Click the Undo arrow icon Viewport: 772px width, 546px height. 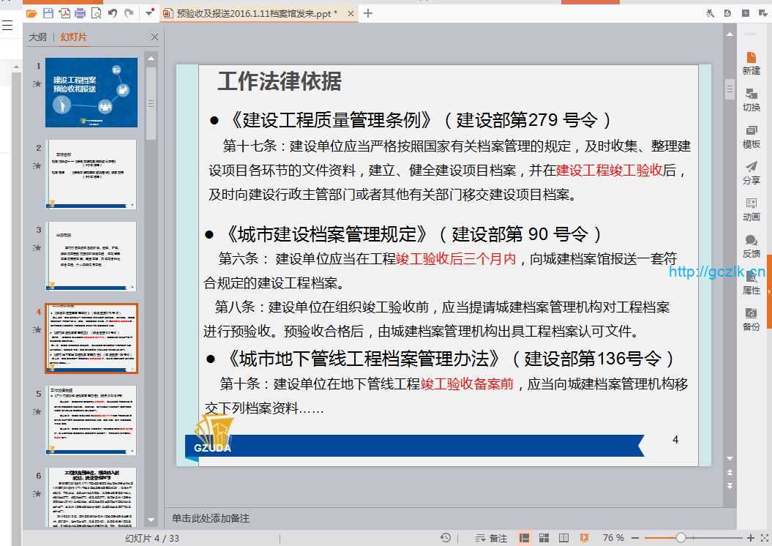pos(112,13)
